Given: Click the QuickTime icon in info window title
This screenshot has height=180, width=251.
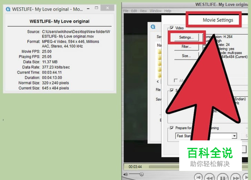Looking at the screenshot, I should pyautogui.click(x=8, y=9).
